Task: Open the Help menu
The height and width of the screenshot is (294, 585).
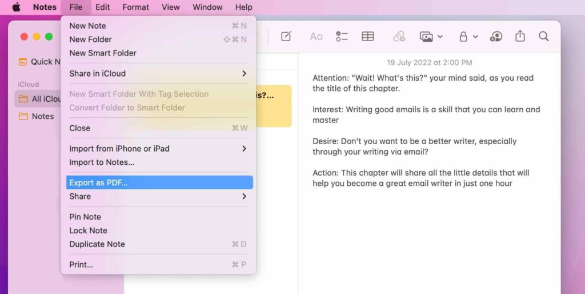Action: (243, 7)
